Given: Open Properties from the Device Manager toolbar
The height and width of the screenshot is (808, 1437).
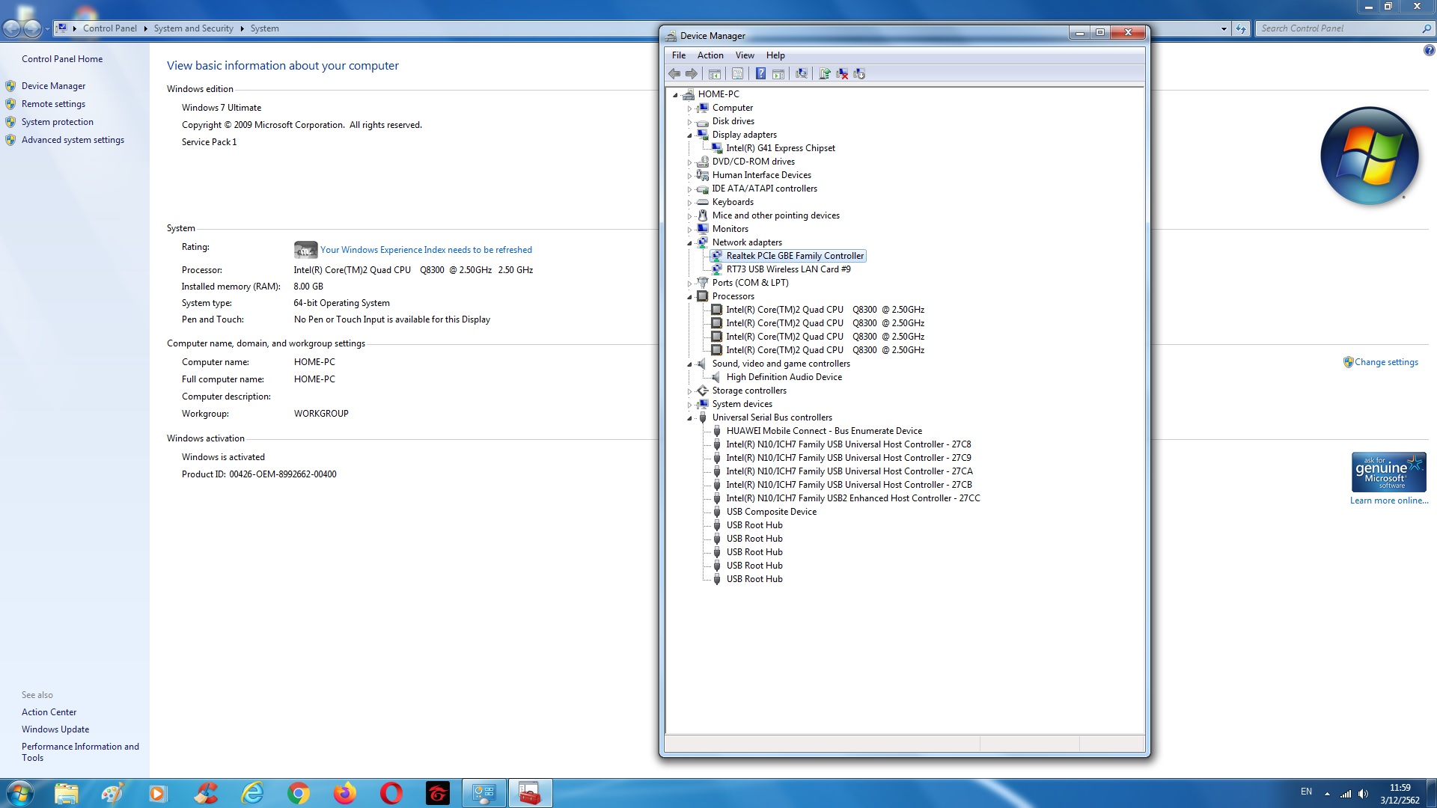Looking at the screenshot, I should coord(737,73).
